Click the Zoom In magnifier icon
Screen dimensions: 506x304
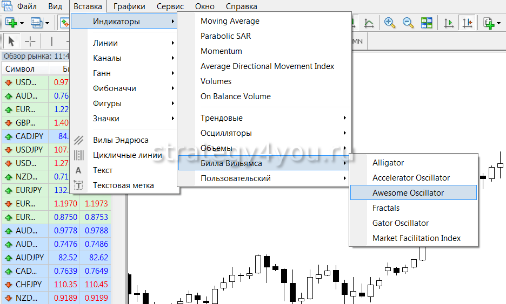[x=389, y=23]
